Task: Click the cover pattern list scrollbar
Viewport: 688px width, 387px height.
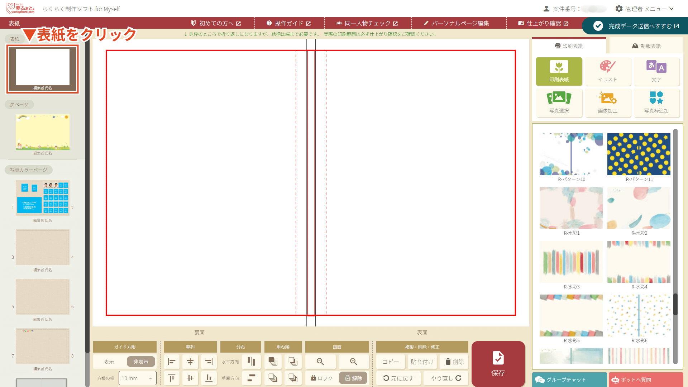Action: (675, 305)
